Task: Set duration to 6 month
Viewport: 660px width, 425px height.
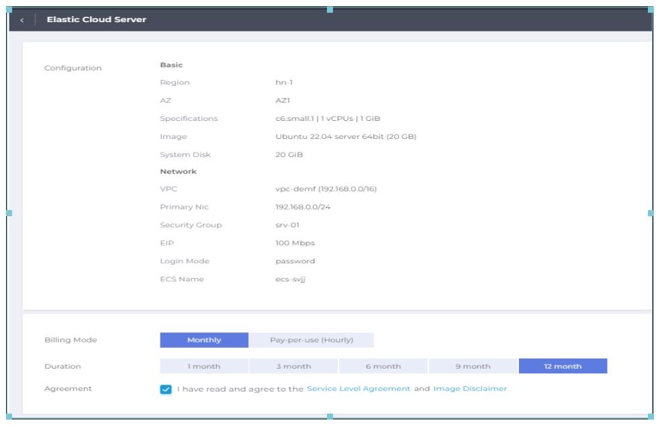Action: pos(383,367)
